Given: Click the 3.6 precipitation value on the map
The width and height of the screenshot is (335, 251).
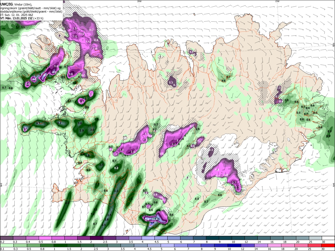Looking at the screenshot, I should click(80, 123).
